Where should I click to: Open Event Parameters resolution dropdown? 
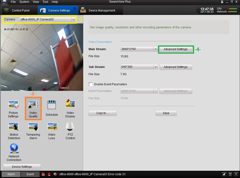156,91
